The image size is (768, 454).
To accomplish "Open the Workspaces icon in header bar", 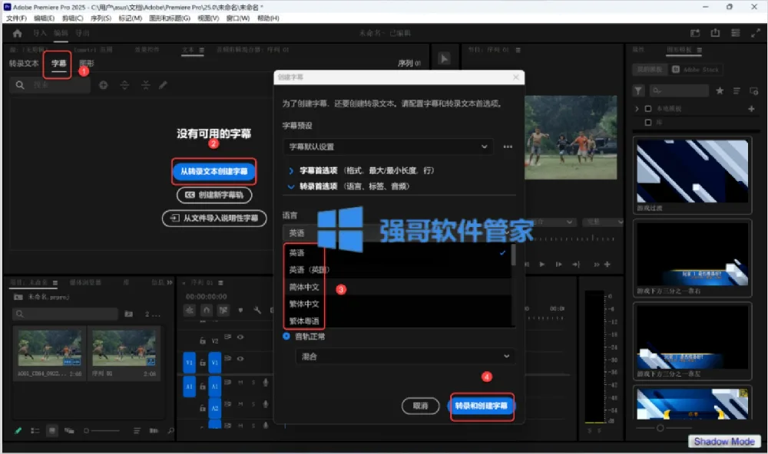I will [735, 33].
